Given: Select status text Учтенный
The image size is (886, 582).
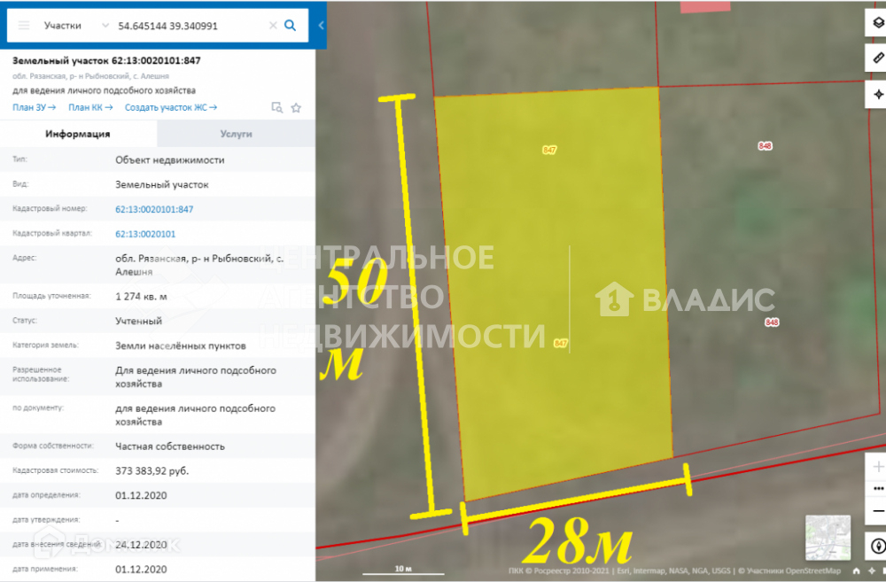Looking at the screenshot, I should coord(138,321).
